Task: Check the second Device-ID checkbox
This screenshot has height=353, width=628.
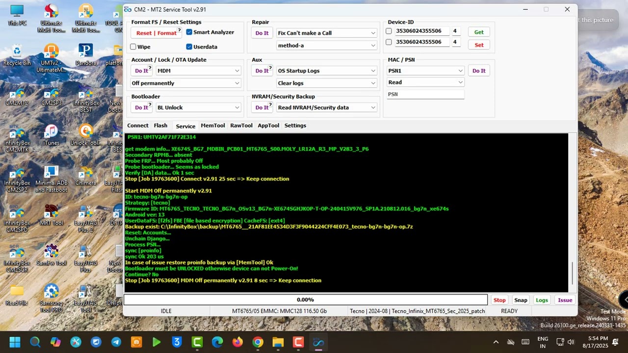Action: click(x=389, y=42)
